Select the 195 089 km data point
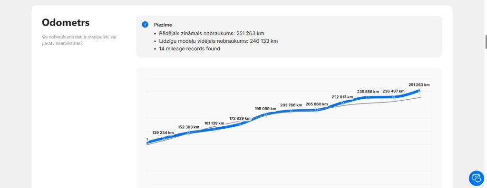The width and height of the screenshot is (487, 188). [x=265, y=114]
